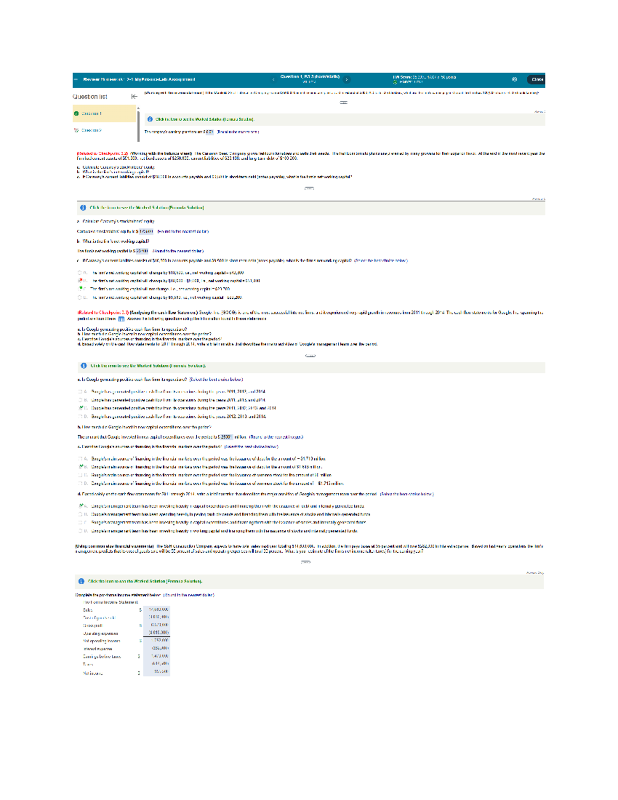
Task: Expand the pro forma question text divider
Action: (x=306, y=562)
